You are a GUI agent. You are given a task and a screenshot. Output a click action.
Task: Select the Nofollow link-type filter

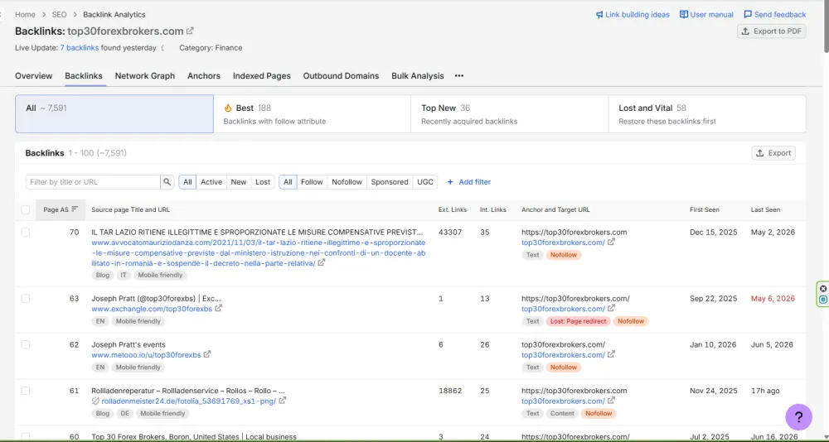(347, 181)
